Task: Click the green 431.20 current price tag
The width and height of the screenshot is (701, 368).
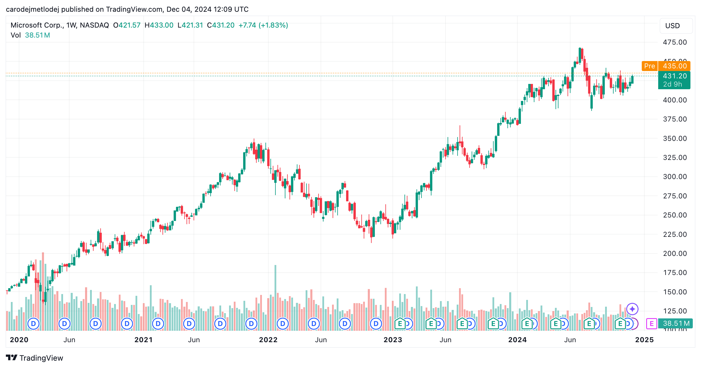Action: pos(674,80)
